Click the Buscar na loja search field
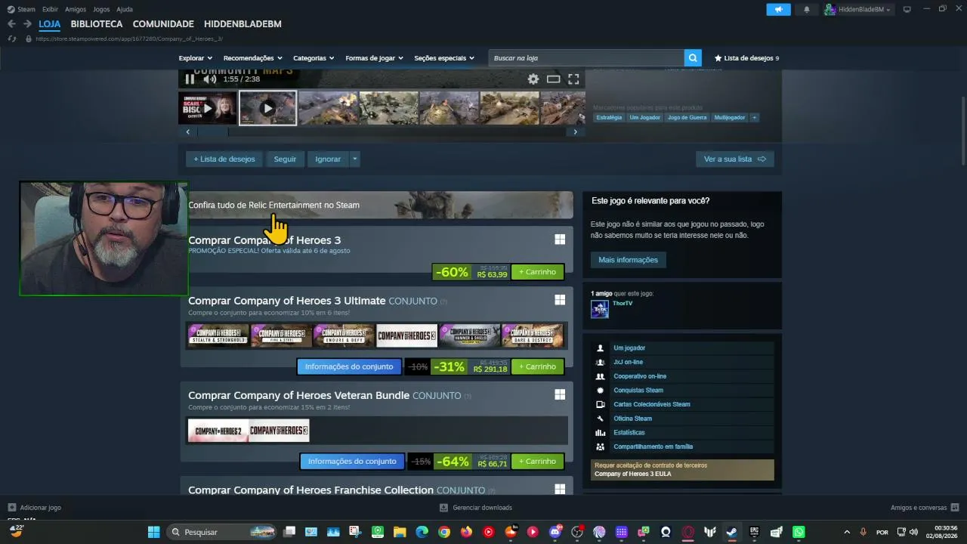Image resolution: width=967 pixels, height=544 pixels. 586,58
